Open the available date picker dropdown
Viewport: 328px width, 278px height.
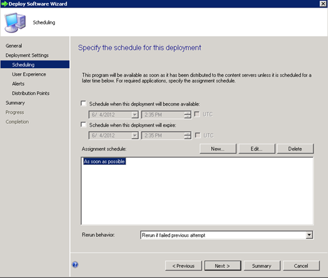(x=135, y=114)
